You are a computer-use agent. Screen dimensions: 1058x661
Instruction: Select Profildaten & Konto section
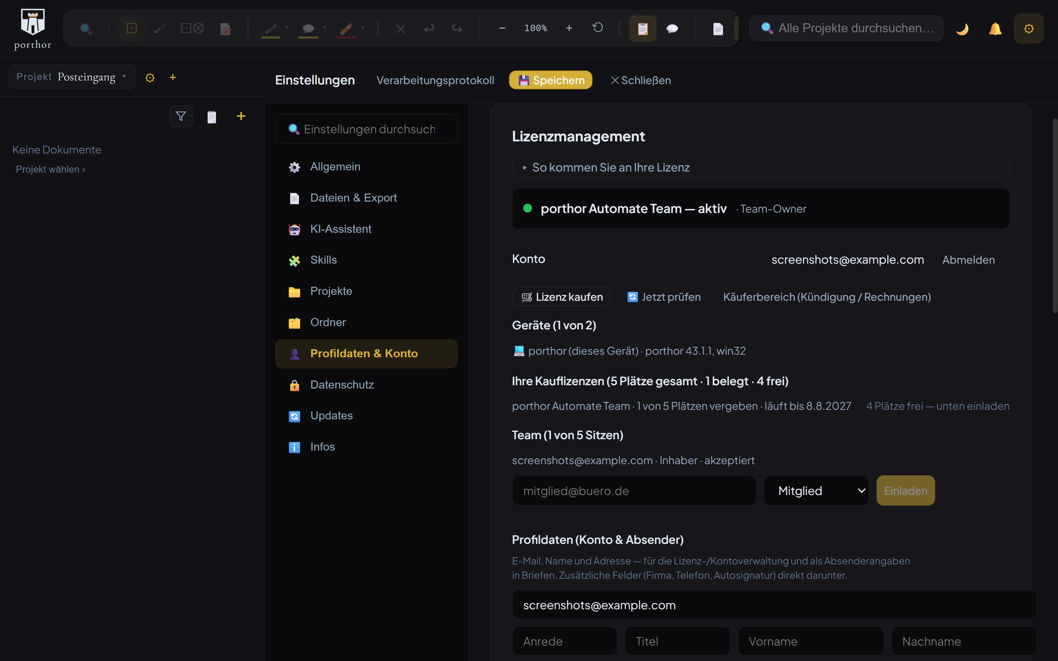tap(366, 354)
